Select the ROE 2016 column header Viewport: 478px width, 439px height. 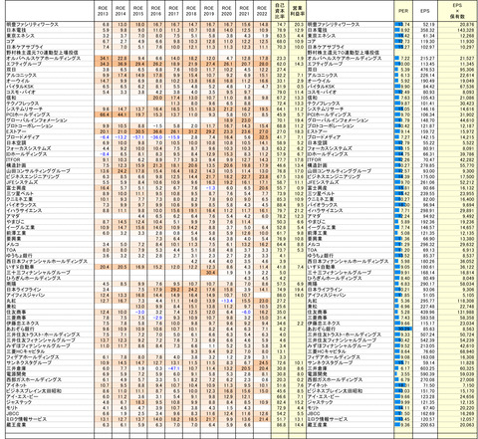[x=155, y=11]
